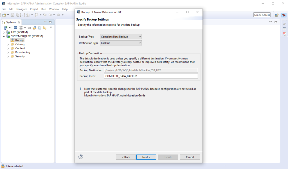The image size is (288, 169).
Task: Maximize the Systems view panel
Action: coord(50,22)
